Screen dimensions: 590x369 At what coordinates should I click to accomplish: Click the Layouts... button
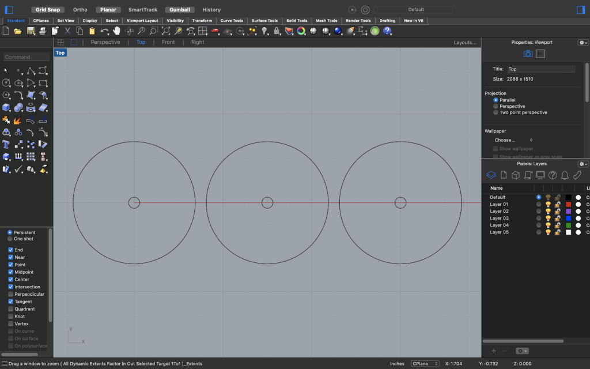465,43
